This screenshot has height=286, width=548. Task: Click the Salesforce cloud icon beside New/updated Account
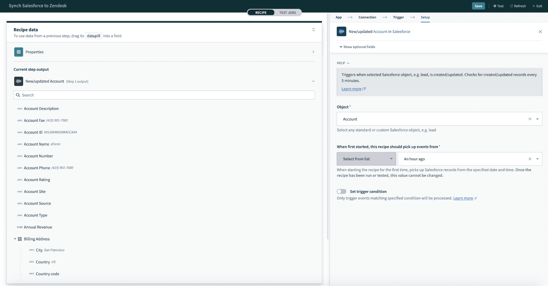18,81
